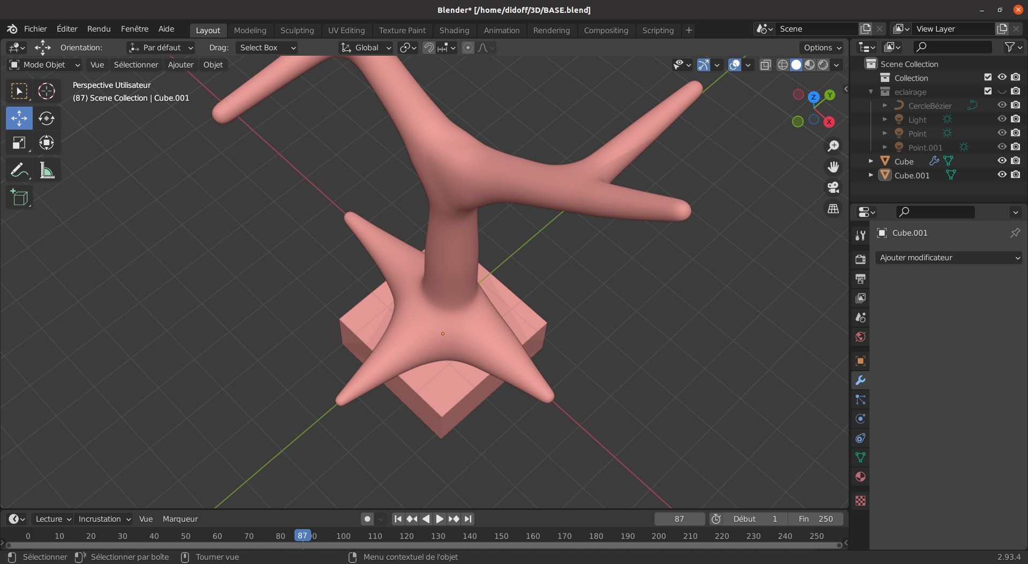Toggle visibility of the Light object
Image resolution: width=1028 pixels, height=564 pixels.
coord(1002,119)
